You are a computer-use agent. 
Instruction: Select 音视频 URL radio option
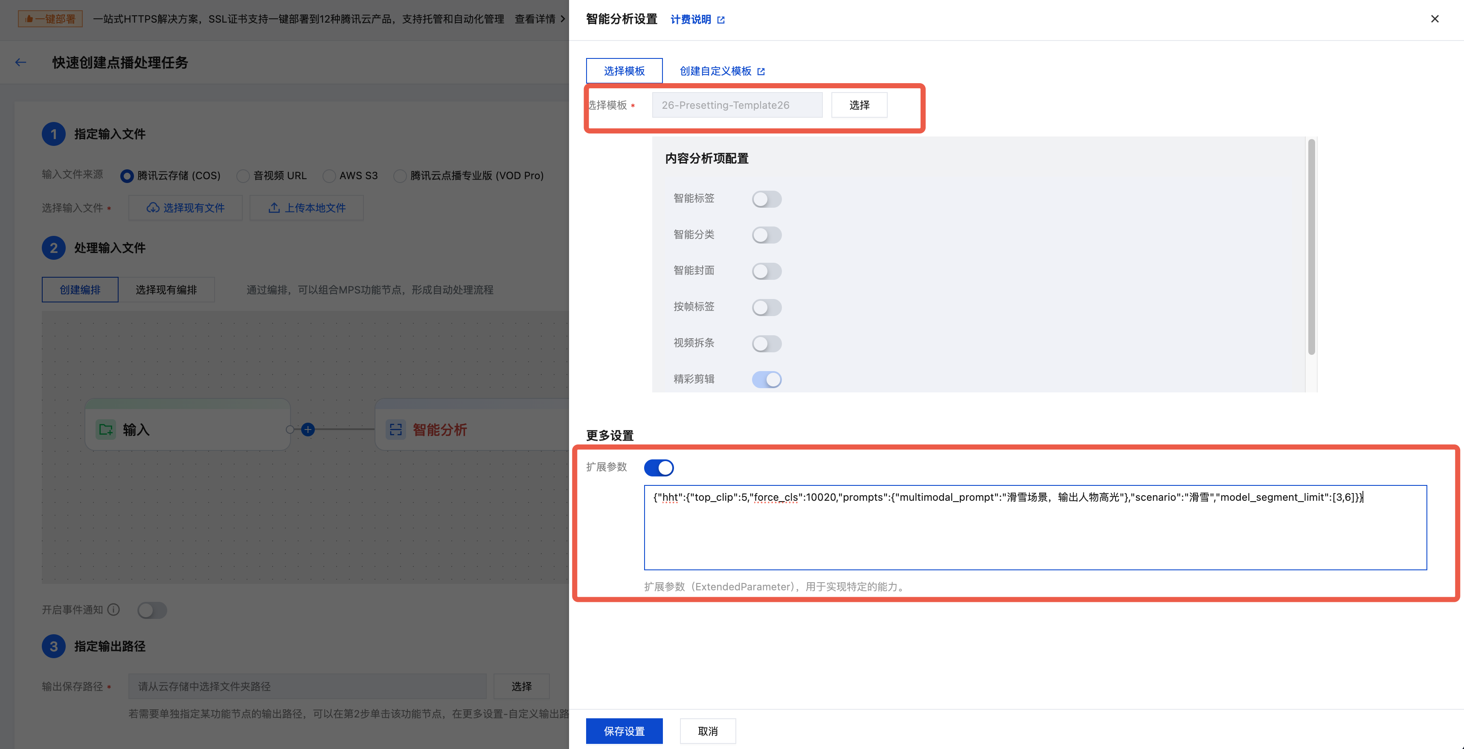(243, 176)
